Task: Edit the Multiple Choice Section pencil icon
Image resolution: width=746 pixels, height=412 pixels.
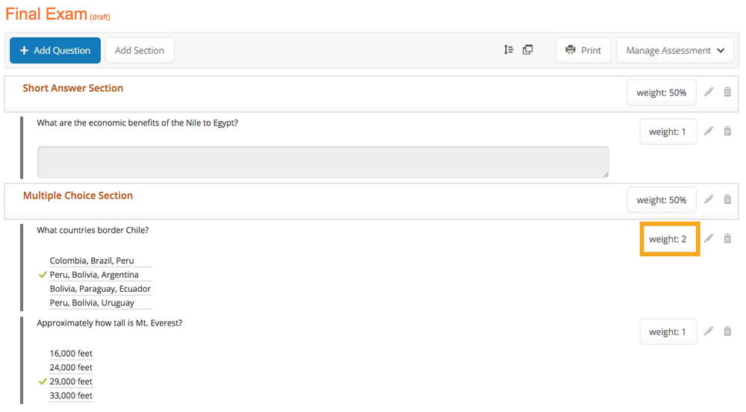Action: click(709, 199)
